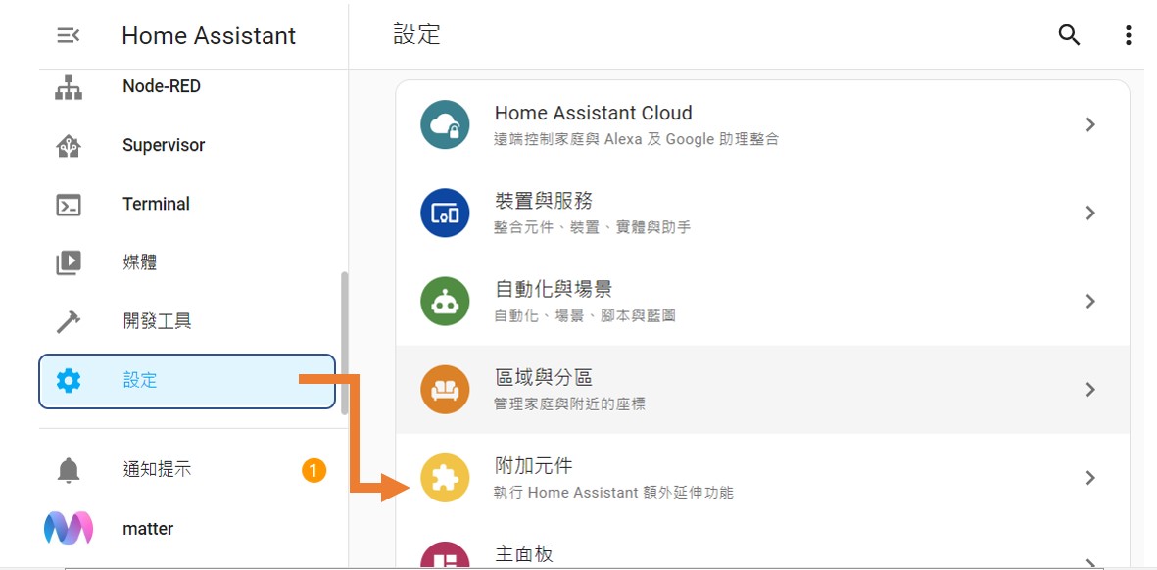Click the search magnifier icon
The width and height of the screenshot is (1157, 570).
(1069, 36)
